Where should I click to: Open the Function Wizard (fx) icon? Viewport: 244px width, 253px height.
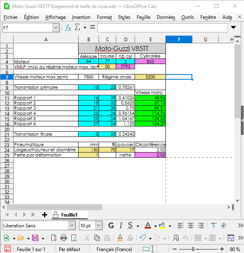(68, 28)
